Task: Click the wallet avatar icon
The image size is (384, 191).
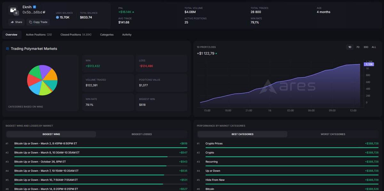Action: [13, 10]
